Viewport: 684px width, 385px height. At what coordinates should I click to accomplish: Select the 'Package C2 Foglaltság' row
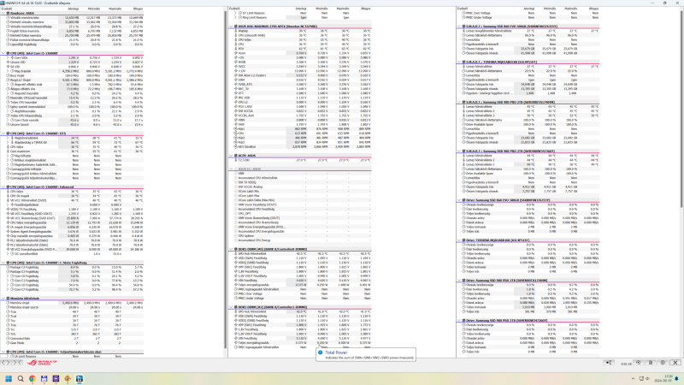tap(73, 267)
